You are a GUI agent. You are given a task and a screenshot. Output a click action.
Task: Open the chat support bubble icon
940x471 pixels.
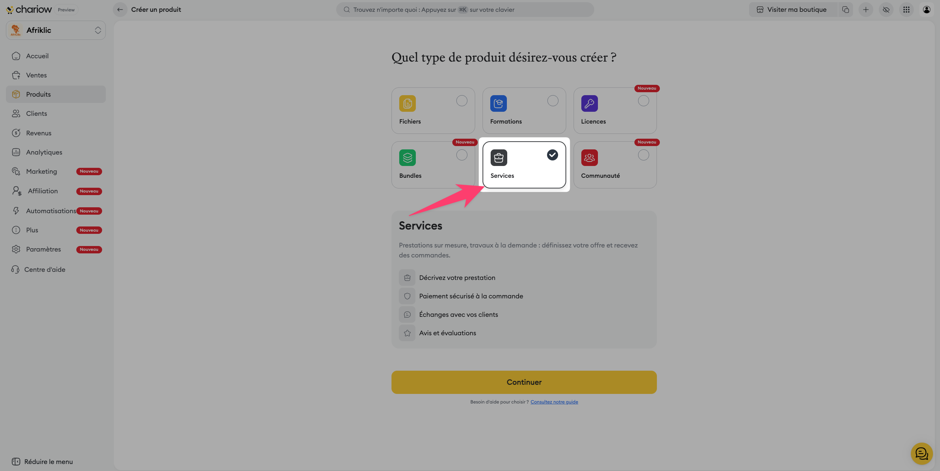click(921, 453)
